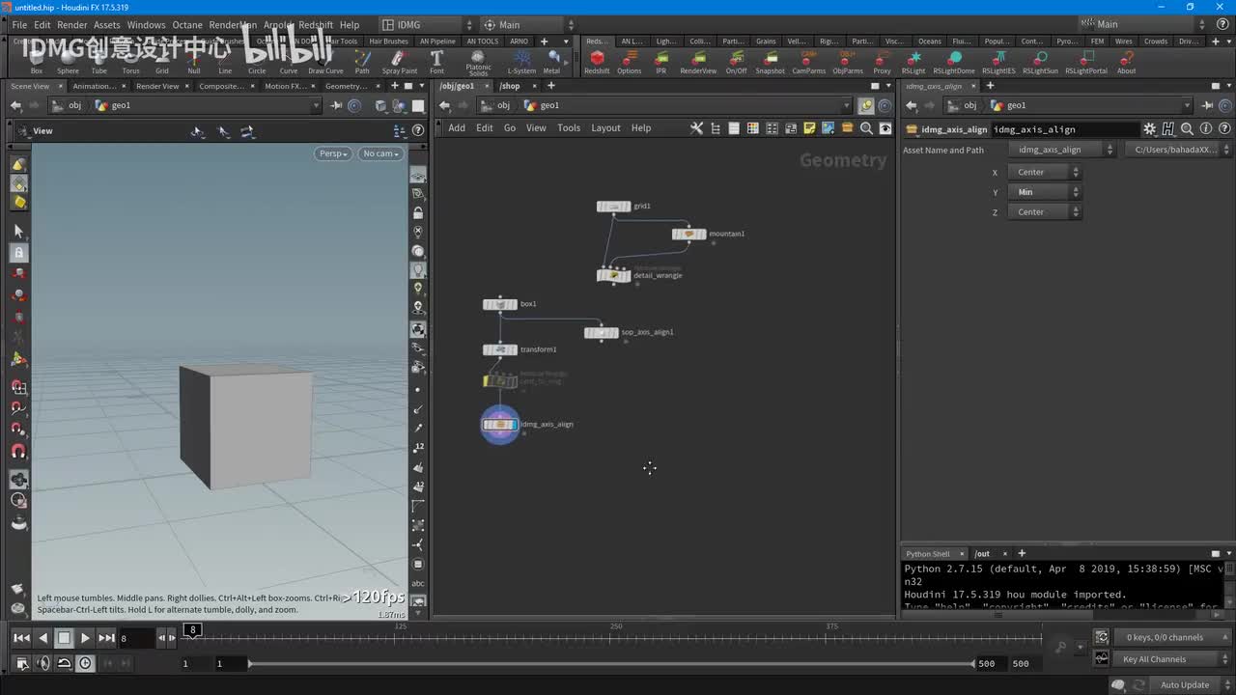1236x695 pixels.
Task: Launch Redshift IPR from shelf
Action: 661,63
